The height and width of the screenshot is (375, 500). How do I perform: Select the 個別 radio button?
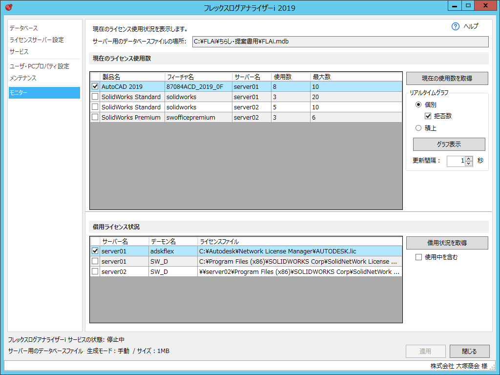tap(418, 104)
